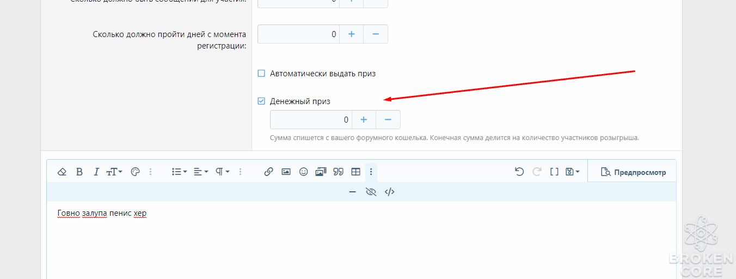This screenshot has width=736, height=279.
Task: Toggle BB code mode brackets icon
Action: coord(554,172)
